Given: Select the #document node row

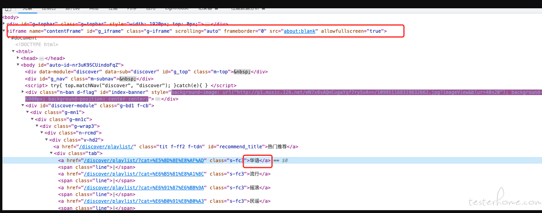Looking at the screenshot, I should (24, 38).
